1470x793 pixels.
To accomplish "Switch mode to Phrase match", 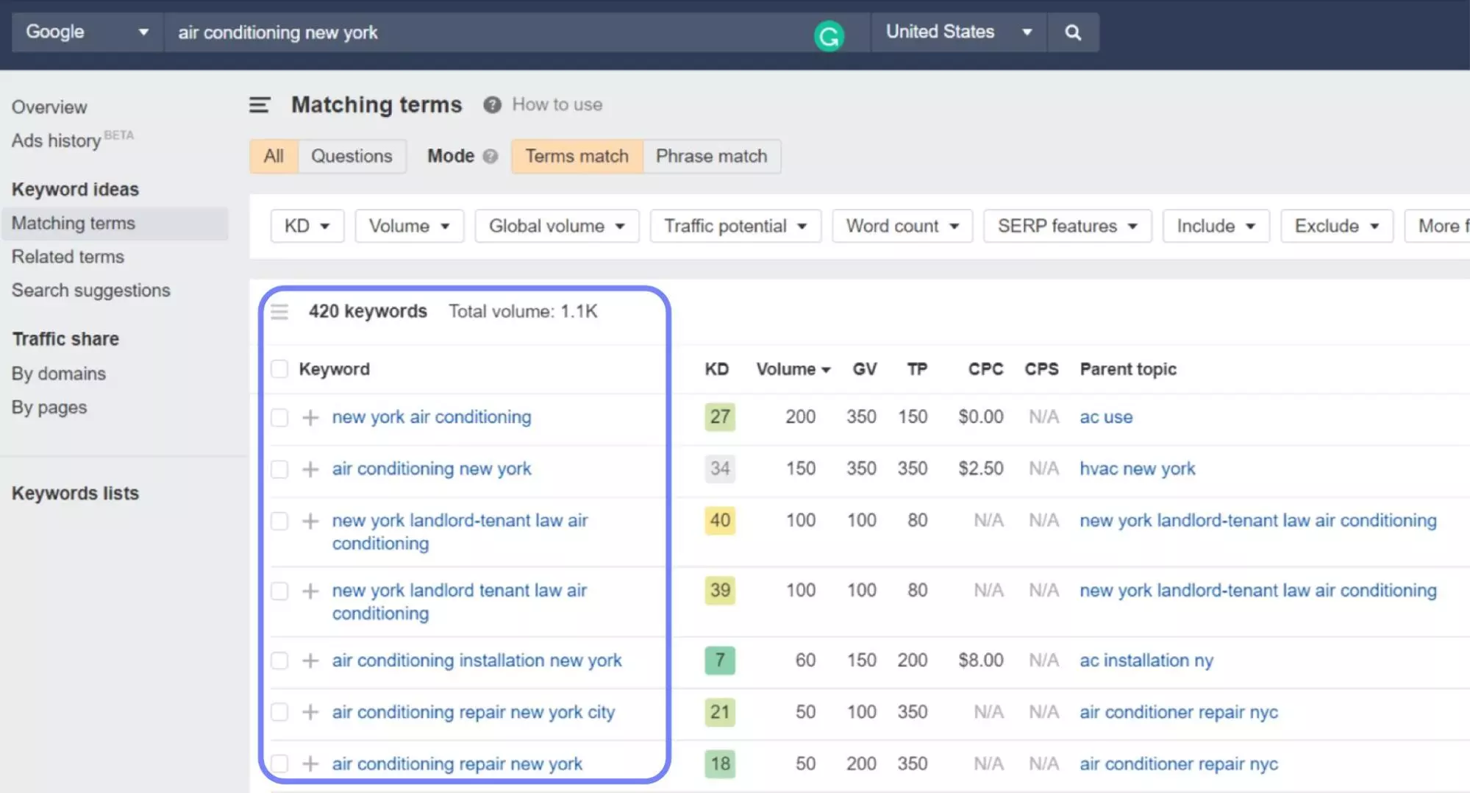I will 711,156.
